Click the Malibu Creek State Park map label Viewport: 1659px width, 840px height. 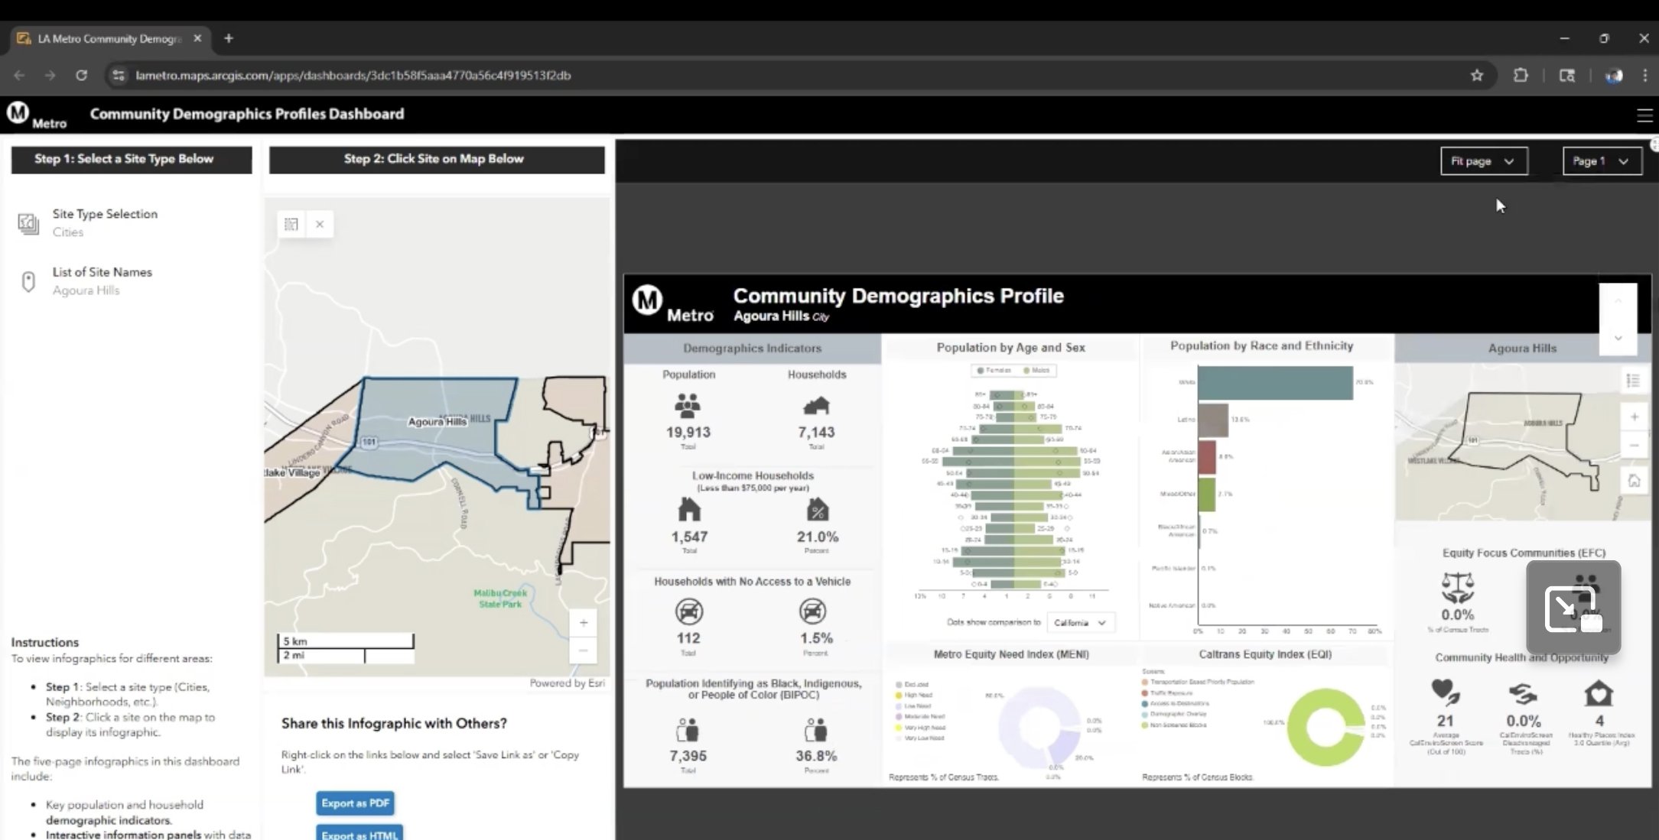click(x=500, y=598)
